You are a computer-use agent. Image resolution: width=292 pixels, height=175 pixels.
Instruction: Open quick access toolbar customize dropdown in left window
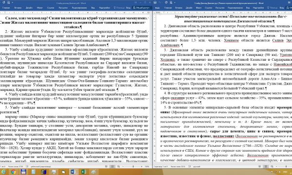tap(12, 2)
